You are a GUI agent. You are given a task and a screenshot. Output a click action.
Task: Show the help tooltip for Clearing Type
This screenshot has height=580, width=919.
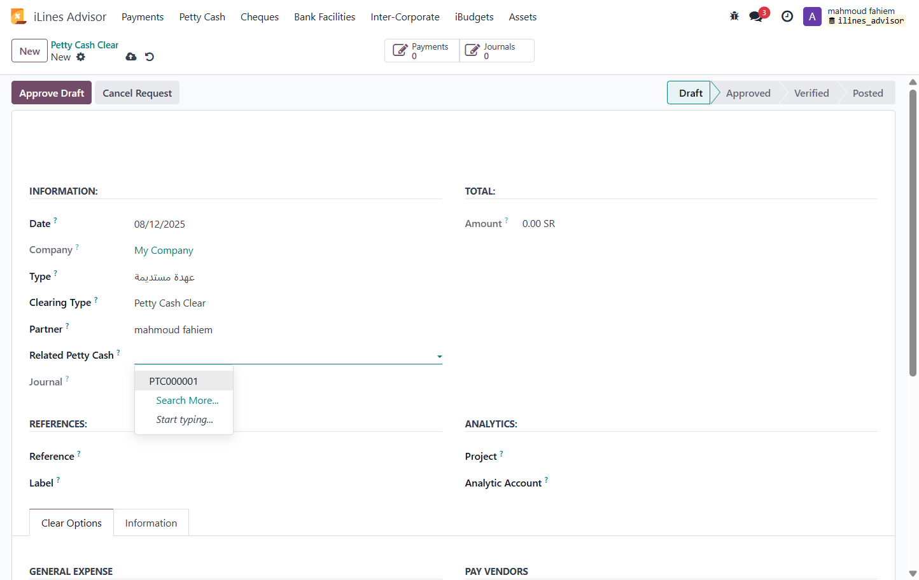pyautogui.click(x=96, y=300)
